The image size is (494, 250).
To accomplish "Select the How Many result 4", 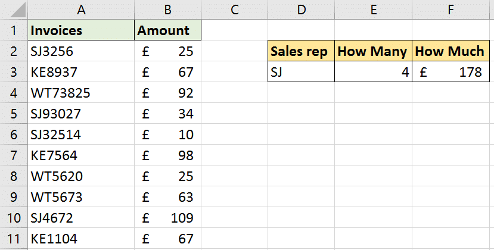I will pos(373,71).
